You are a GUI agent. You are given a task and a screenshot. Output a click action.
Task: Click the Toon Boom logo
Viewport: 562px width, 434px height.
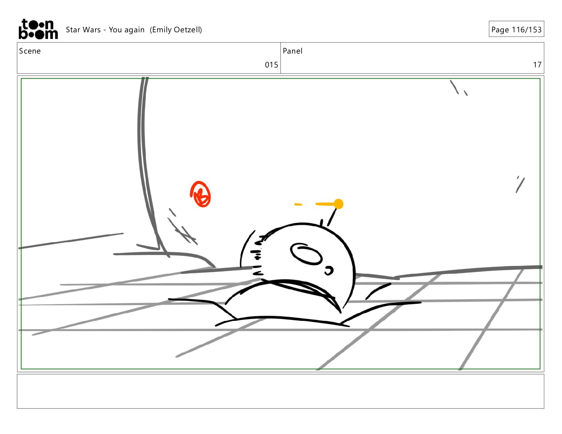click(38, 29)
